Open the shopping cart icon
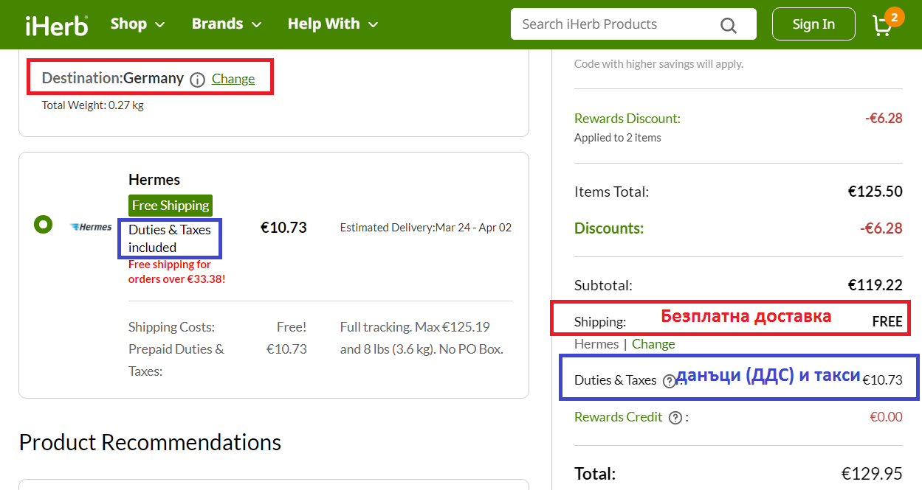The height and width of the screenshot is (490, 922). 883,24
